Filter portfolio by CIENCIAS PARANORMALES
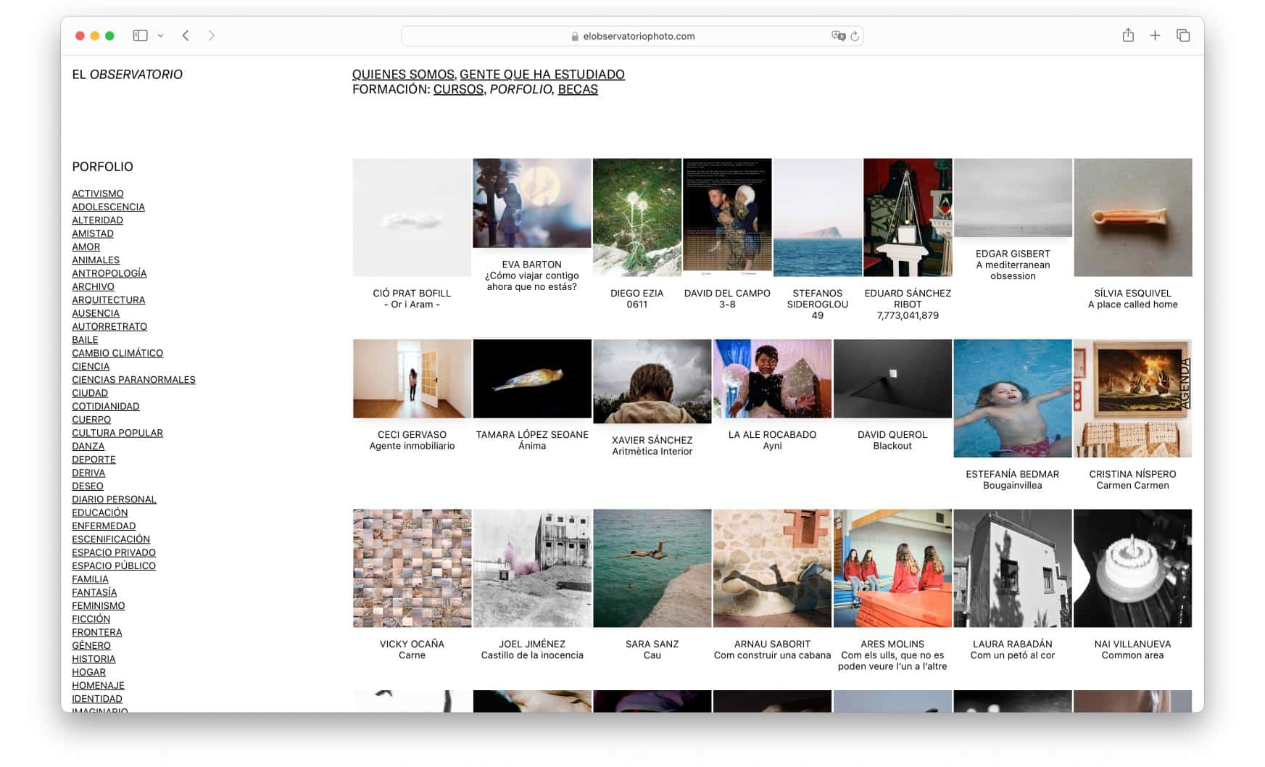The height and width of the screenshot is (767, 1265). click(x=133, y=380)
